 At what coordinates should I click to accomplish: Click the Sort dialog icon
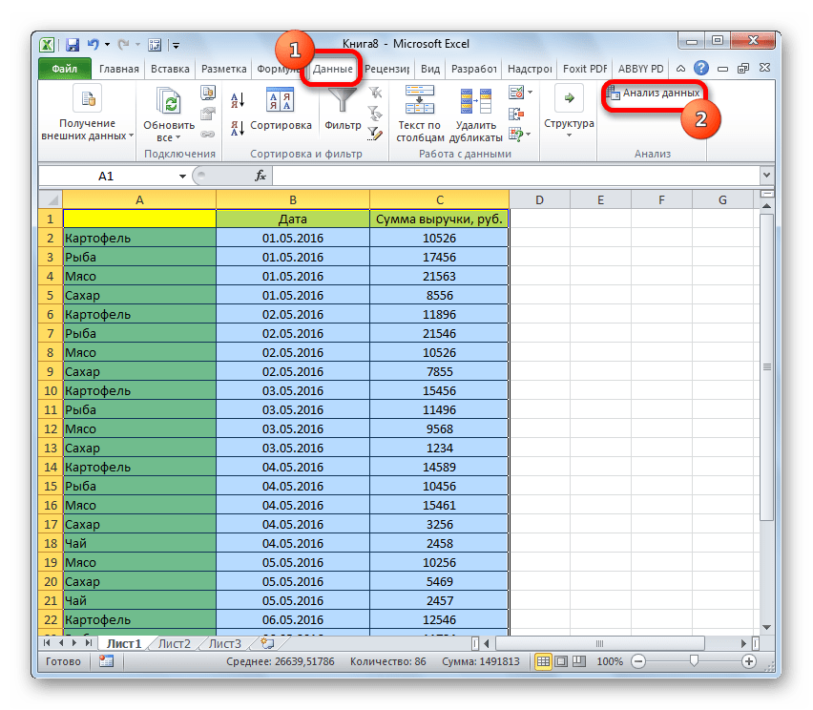[x=281, y=101]
